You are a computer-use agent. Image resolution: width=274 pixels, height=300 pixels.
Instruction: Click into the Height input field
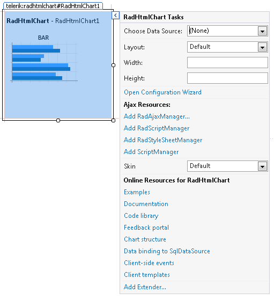tap(227, 78)
